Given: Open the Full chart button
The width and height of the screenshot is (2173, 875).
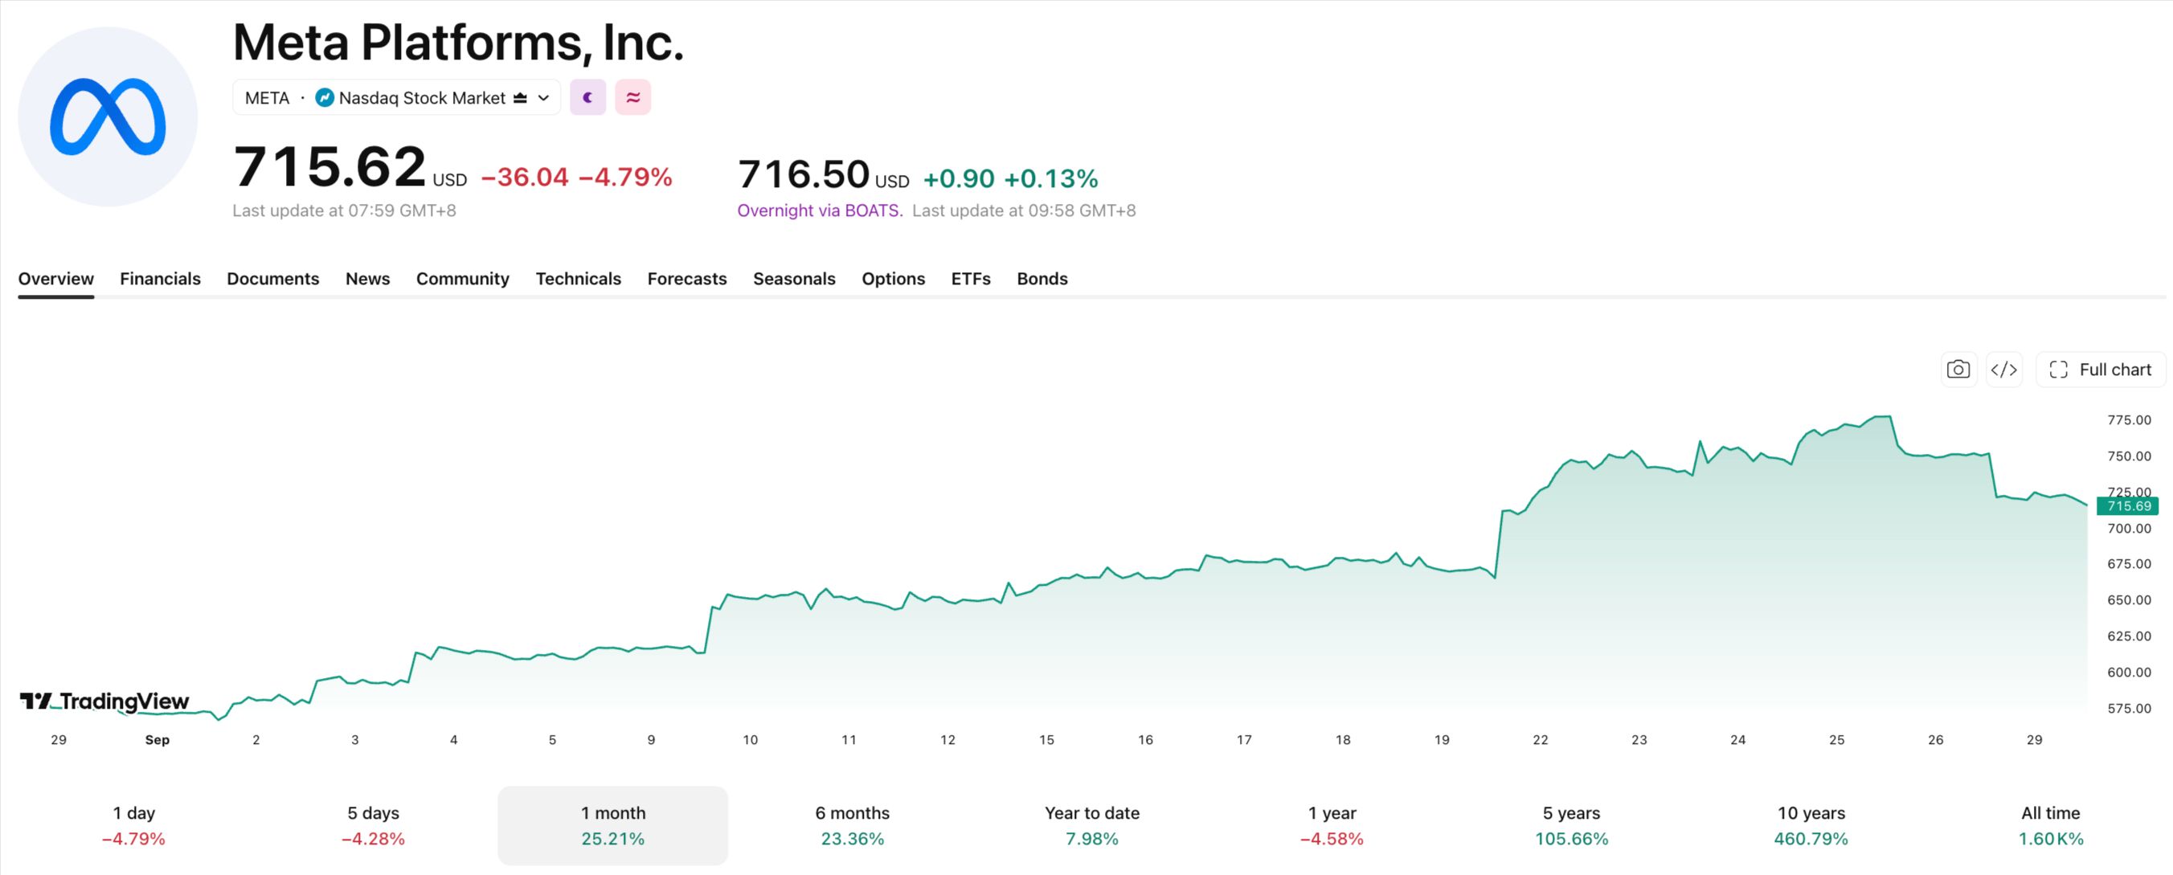Looking at the screenshot, I should tap(2101, 370).
